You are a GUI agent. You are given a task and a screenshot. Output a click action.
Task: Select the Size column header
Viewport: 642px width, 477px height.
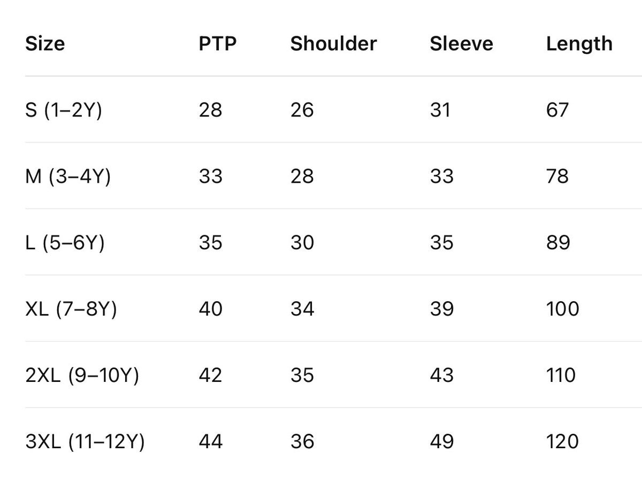[45, 43]
